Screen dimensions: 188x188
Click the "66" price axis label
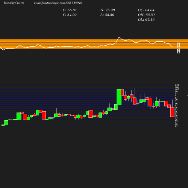point(176,104)
